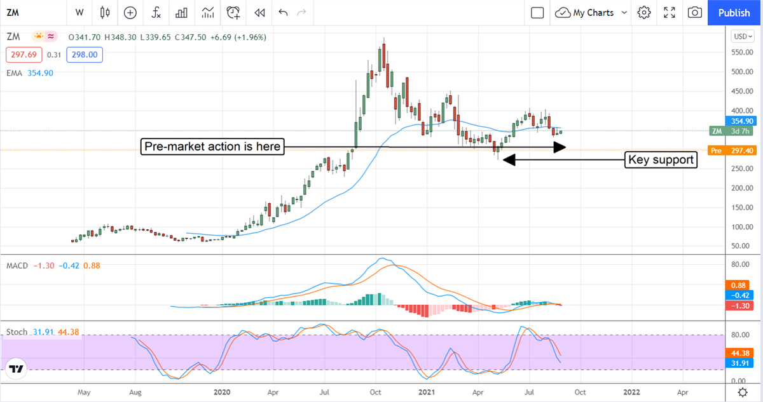Open the Indicators fx menu
This screenshot has height=402, width=763.
coord(156,12)
